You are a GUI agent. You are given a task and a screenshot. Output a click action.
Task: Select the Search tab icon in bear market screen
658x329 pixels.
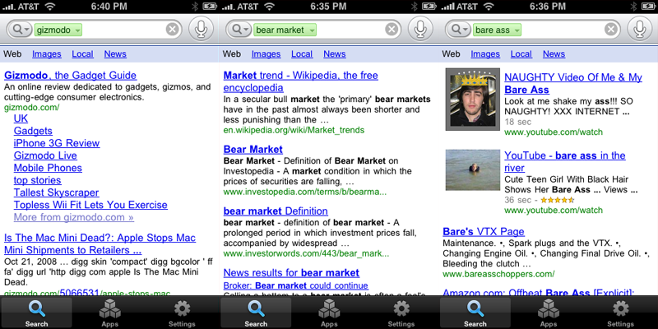(x=256, y=313)
